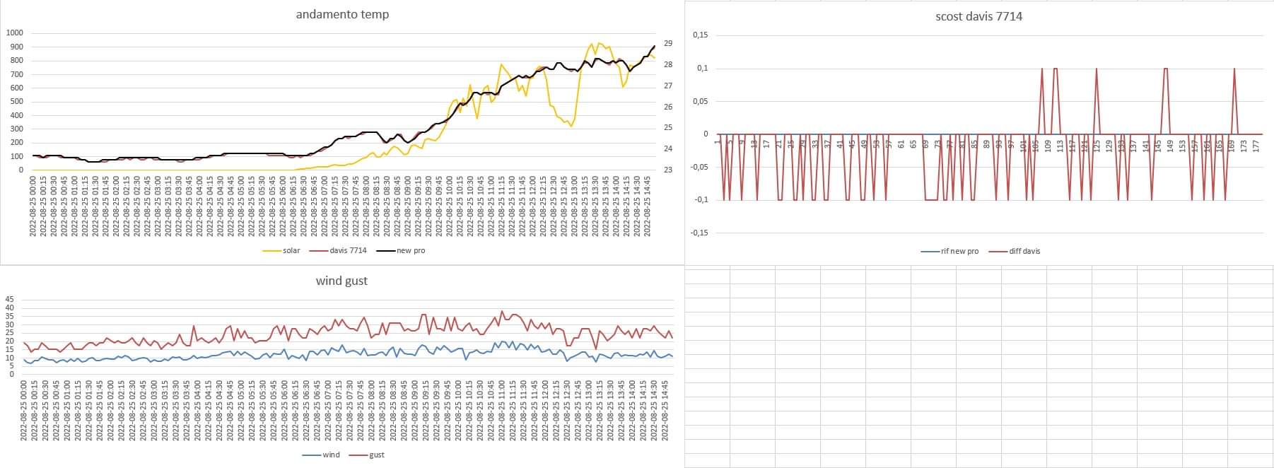Select the 'andamento temp' chart title
This screenshot has height=468, width=1274.
point(342,14)
